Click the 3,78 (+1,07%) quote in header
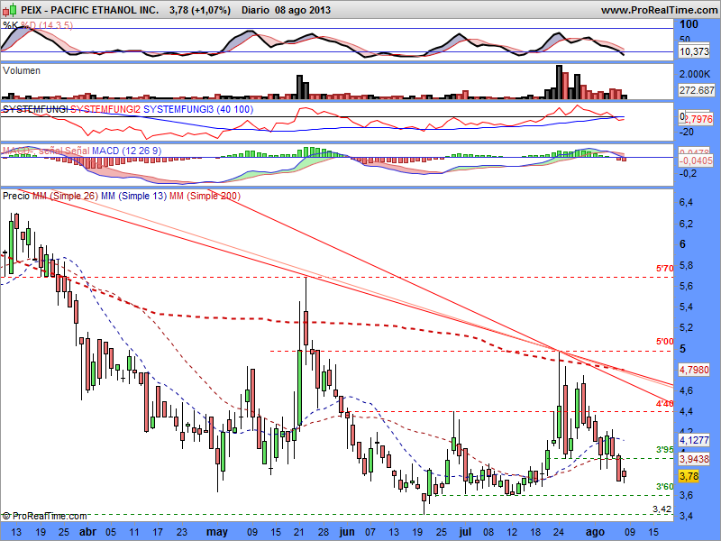The height and width of the screenshot is (541, 721). (200, 10)
